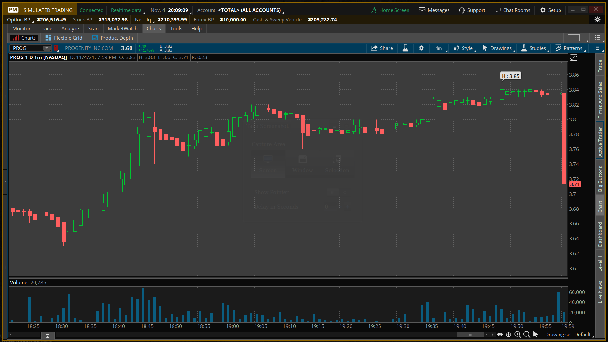
Task: Open the Help tab
Action: tap(197, 29)
